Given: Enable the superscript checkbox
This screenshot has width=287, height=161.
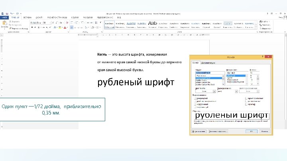Looking at the screenshot, I should pyautogui.click(x=195, y=104).
